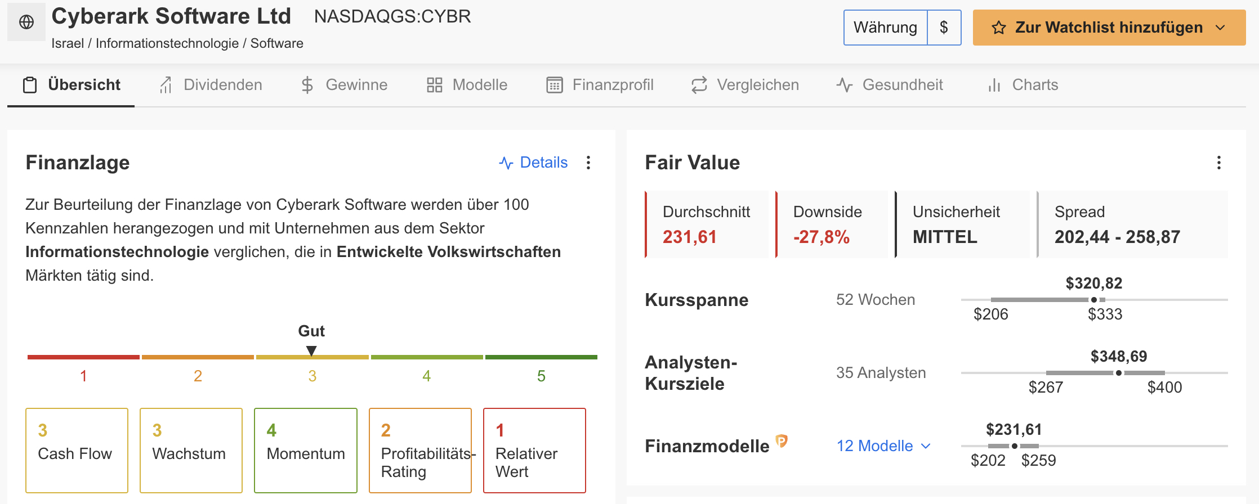Click the compare arrows icon for Vergleichen
This screenshot has height=504, width=1259.
(x=699, y=85)
